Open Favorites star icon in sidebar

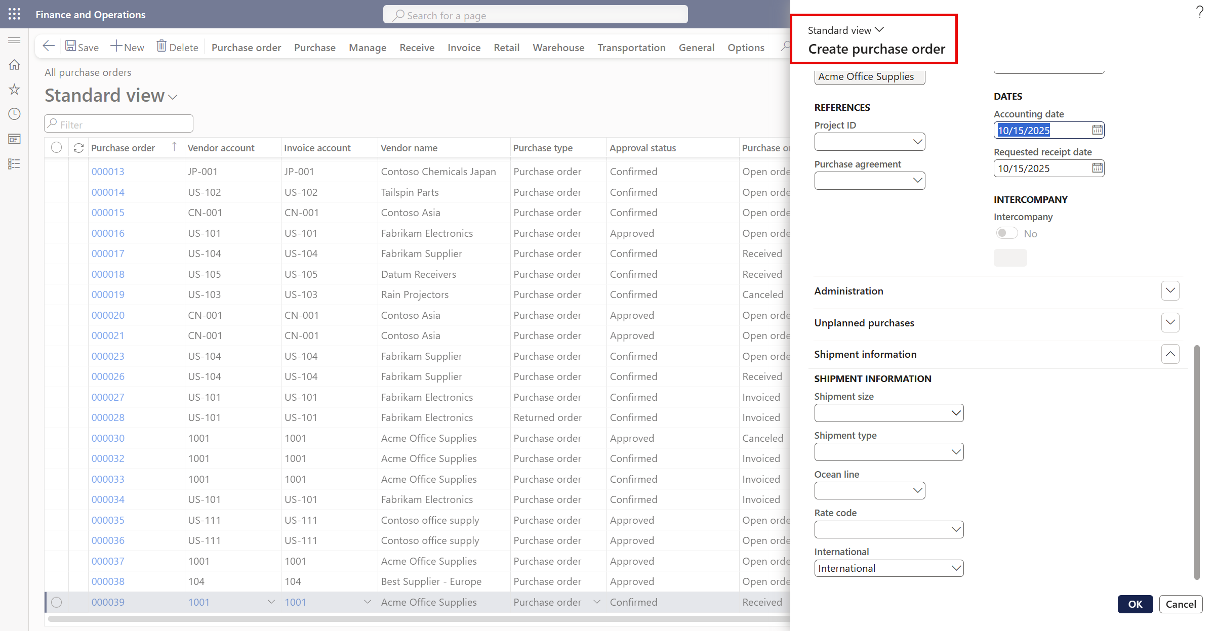point(14,90)
